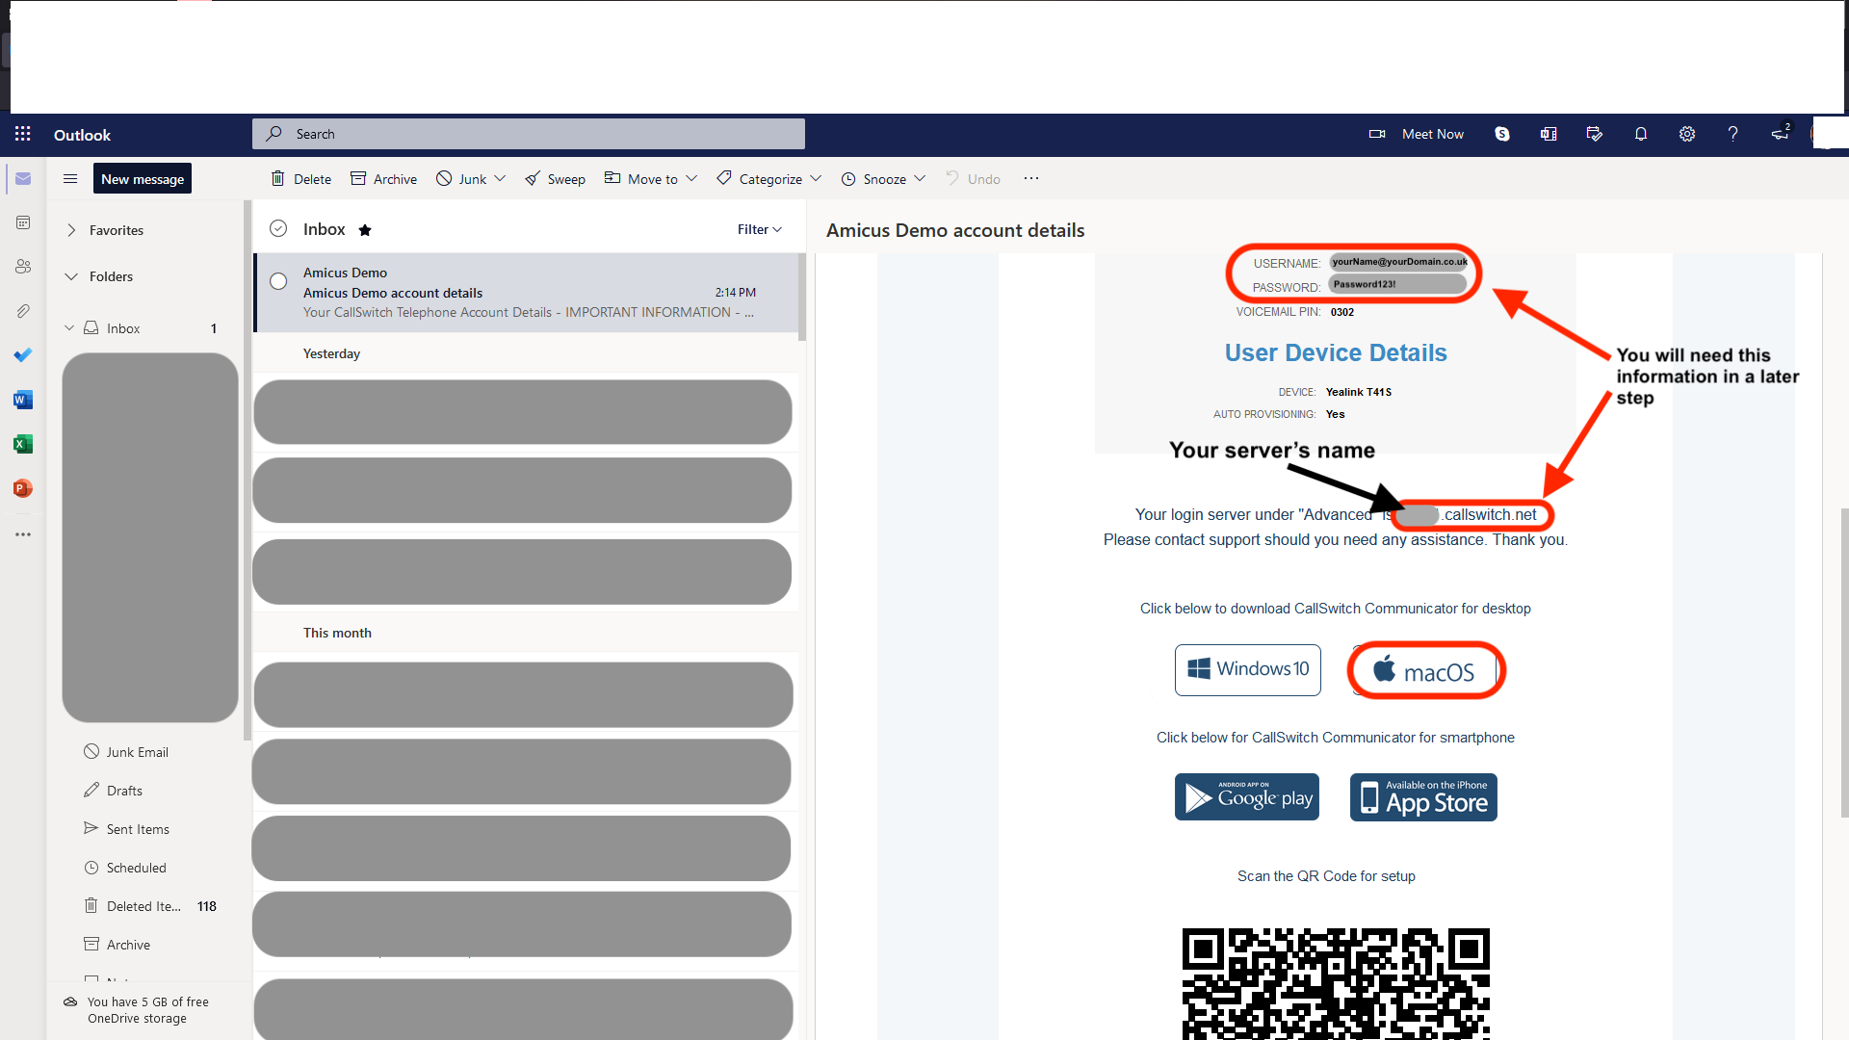
Task: Open To Do checkmark app
Action: (23, 355)
